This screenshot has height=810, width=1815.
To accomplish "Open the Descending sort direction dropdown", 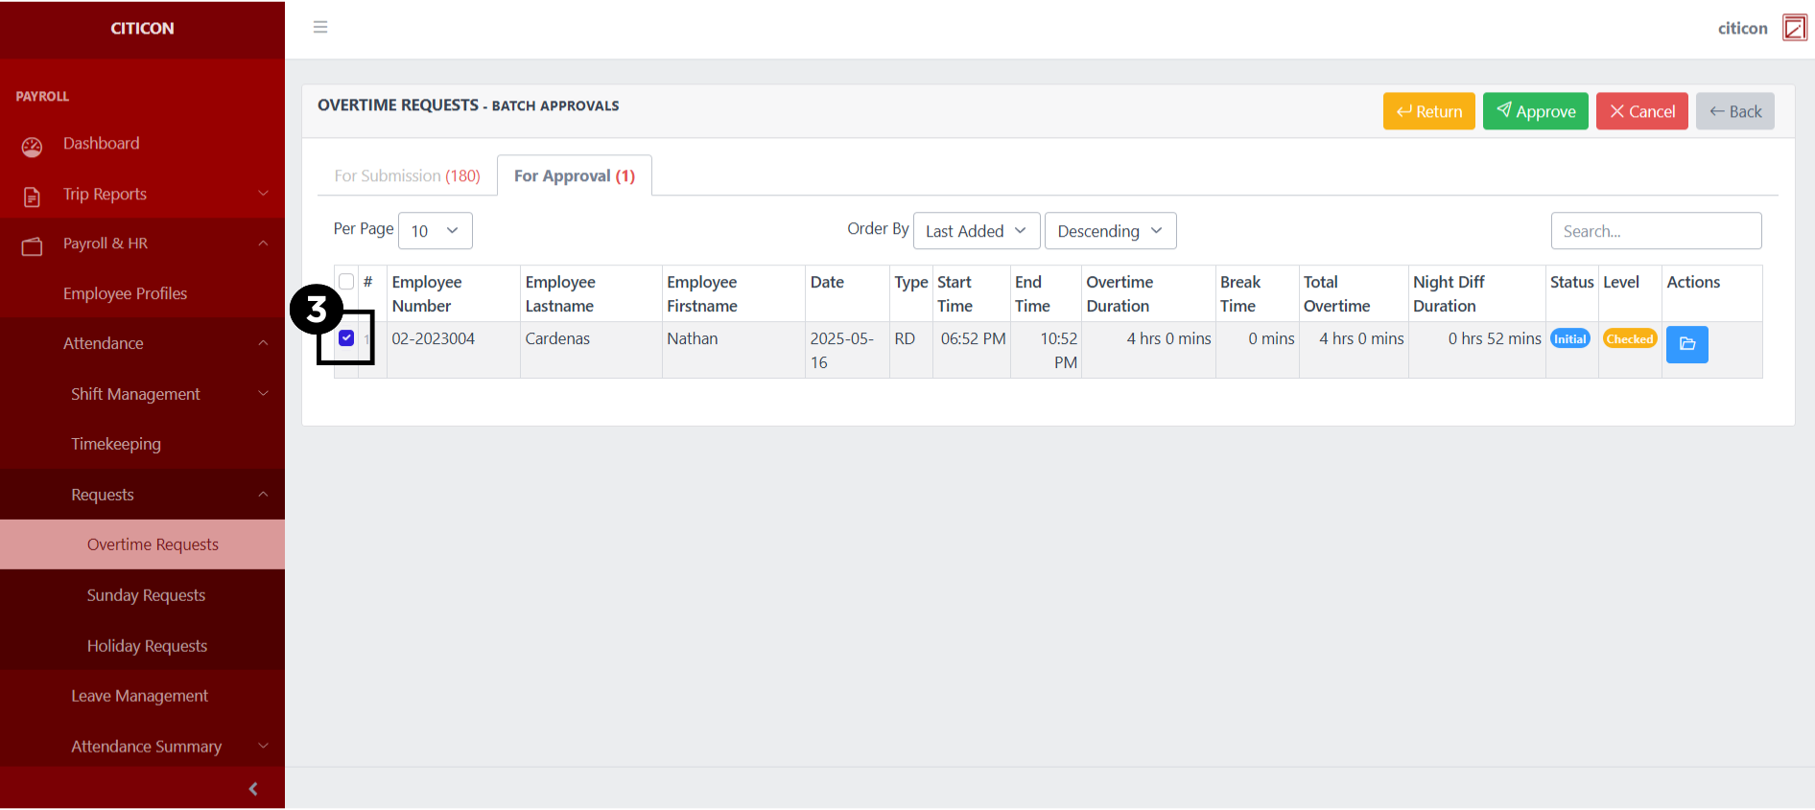I will click(1109, 231).
